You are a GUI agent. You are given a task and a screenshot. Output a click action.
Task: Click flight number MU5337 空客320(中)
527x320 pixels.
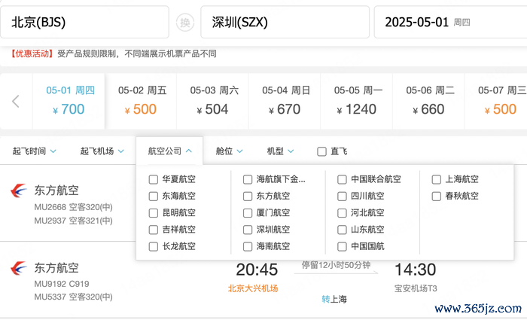tap(73, 297)
